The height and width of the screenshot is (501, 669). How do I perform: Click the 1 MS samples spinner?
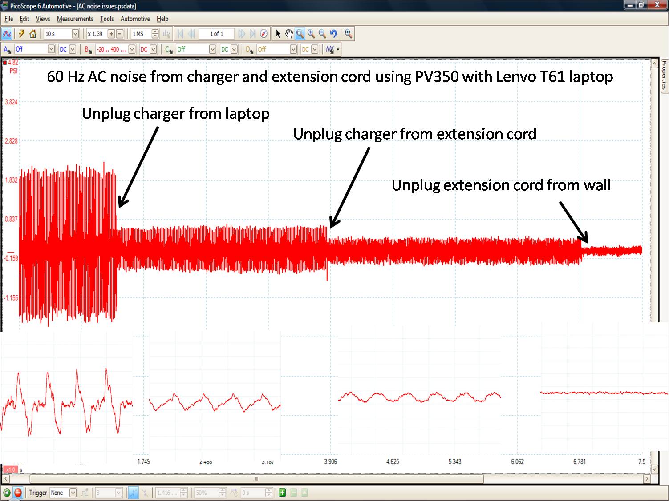point(155,34)
